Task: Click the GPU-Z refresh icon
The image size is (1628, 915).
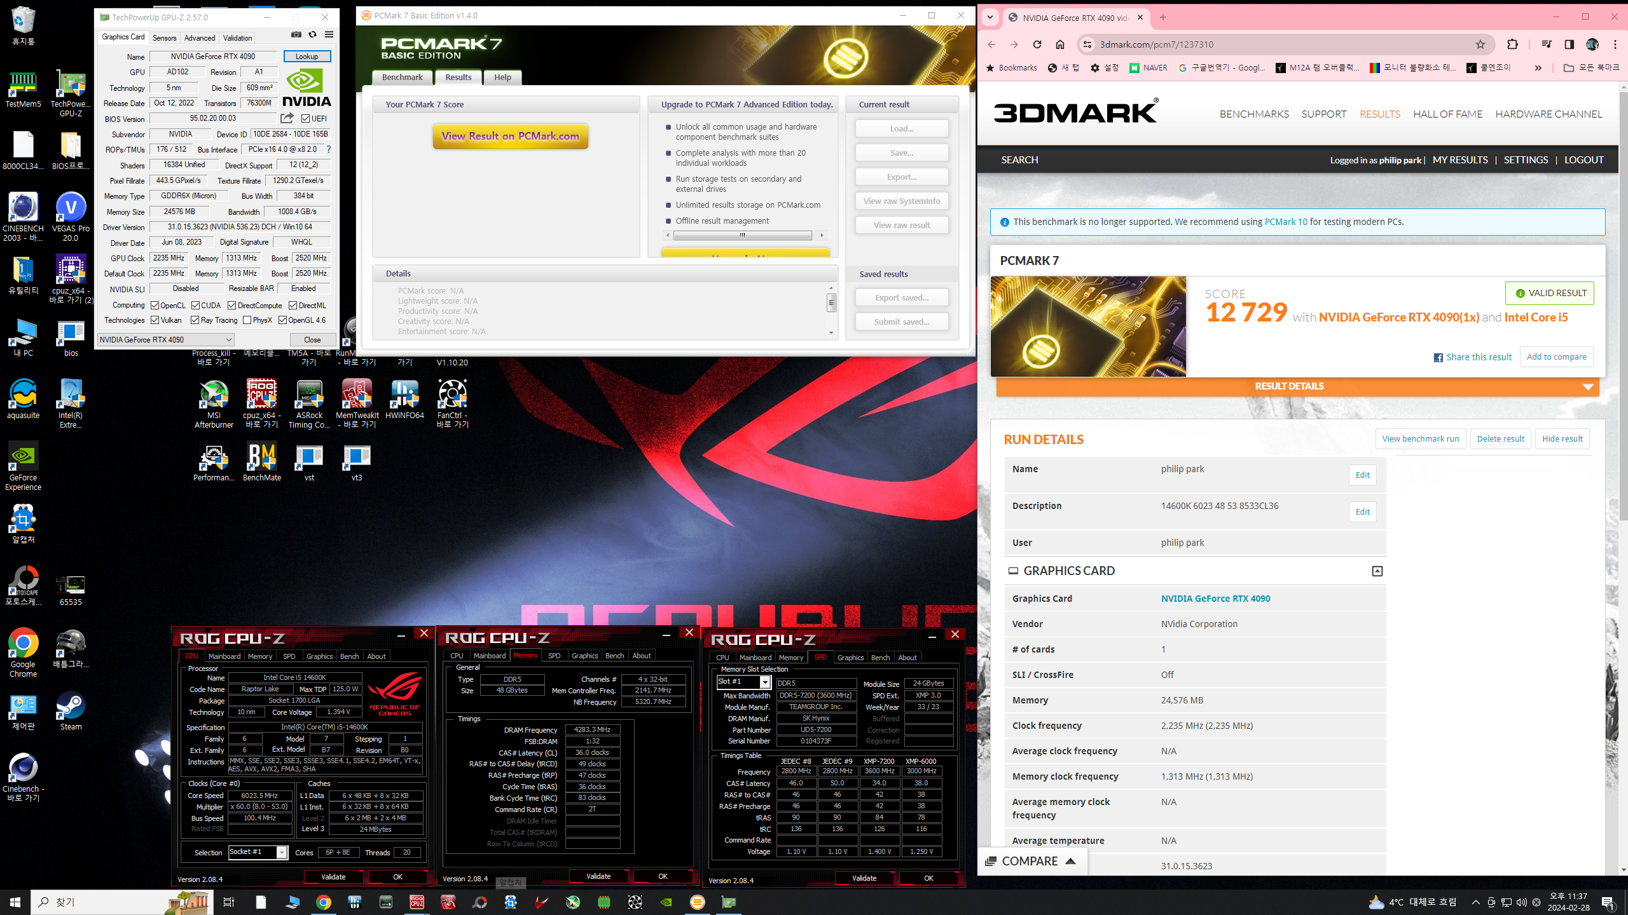Action: [312, 35]
